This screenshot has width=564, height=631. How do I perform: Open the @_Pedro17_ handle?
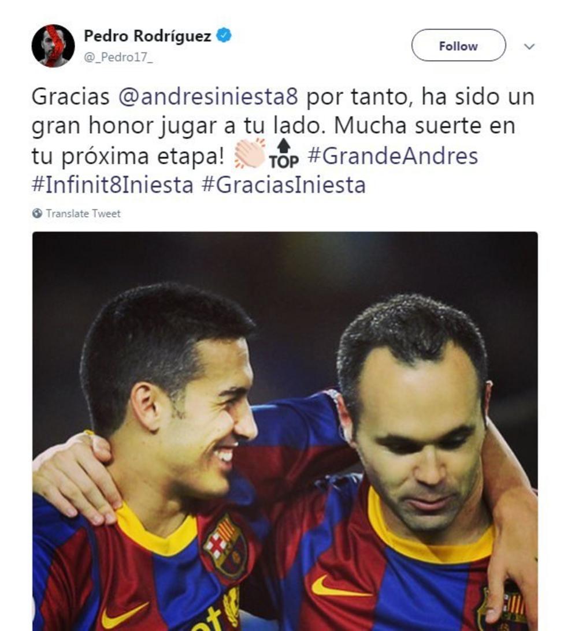click(x=118, y=58)
